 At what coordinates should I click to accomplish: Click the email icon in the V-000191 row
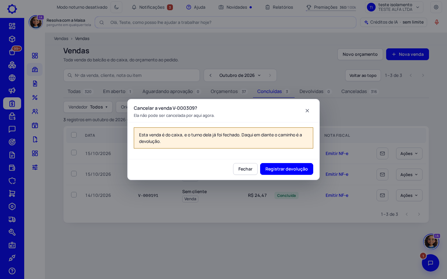tap(382, 195)
